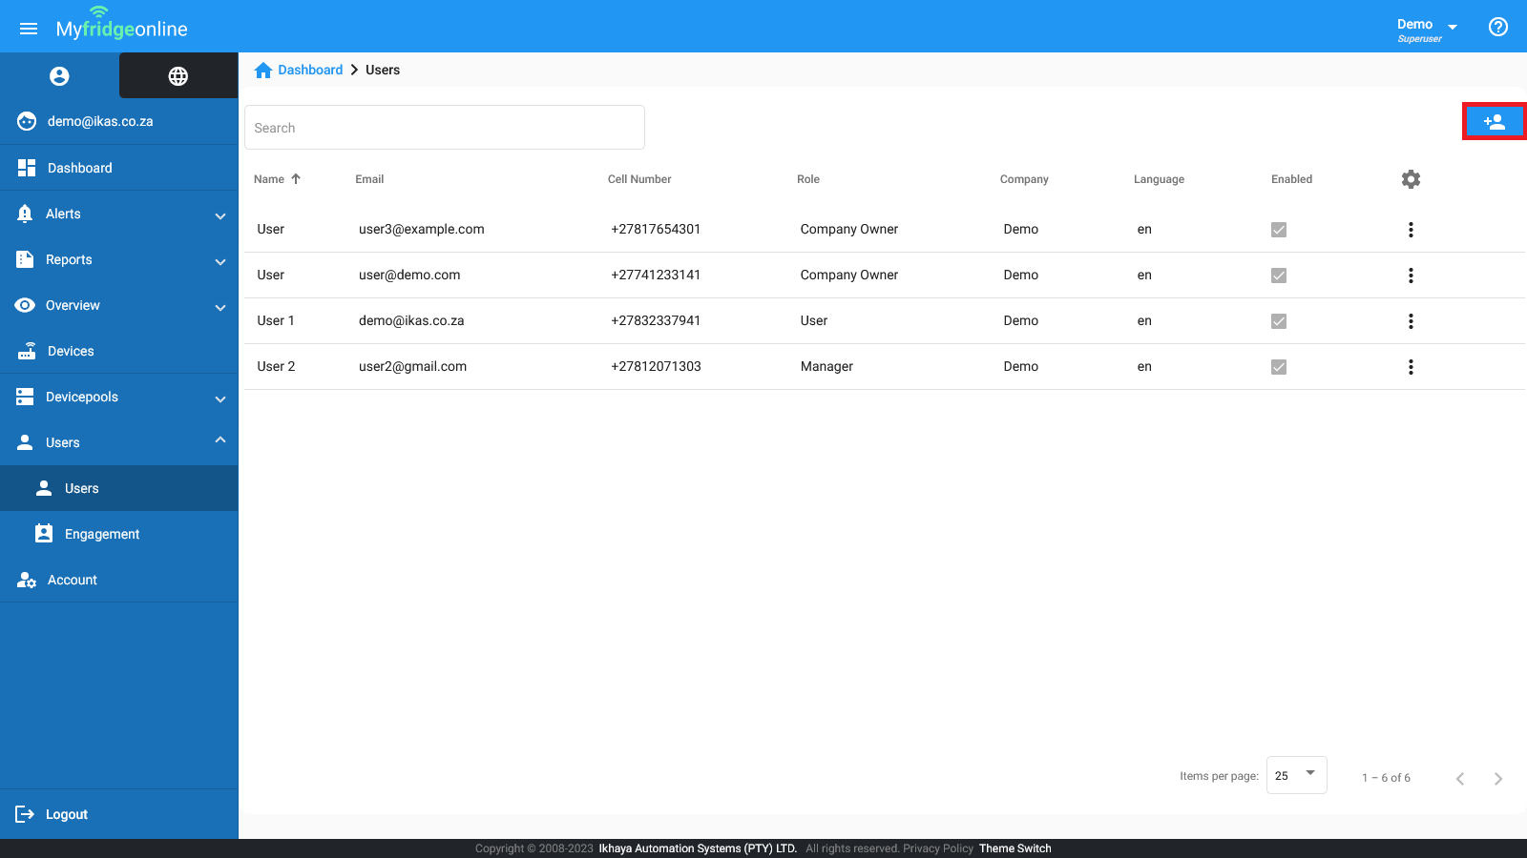Image resolution: width=1527 pixels, height=858 pixels.
Task: Click the Myfridgeonline logo
Action: 121,26
